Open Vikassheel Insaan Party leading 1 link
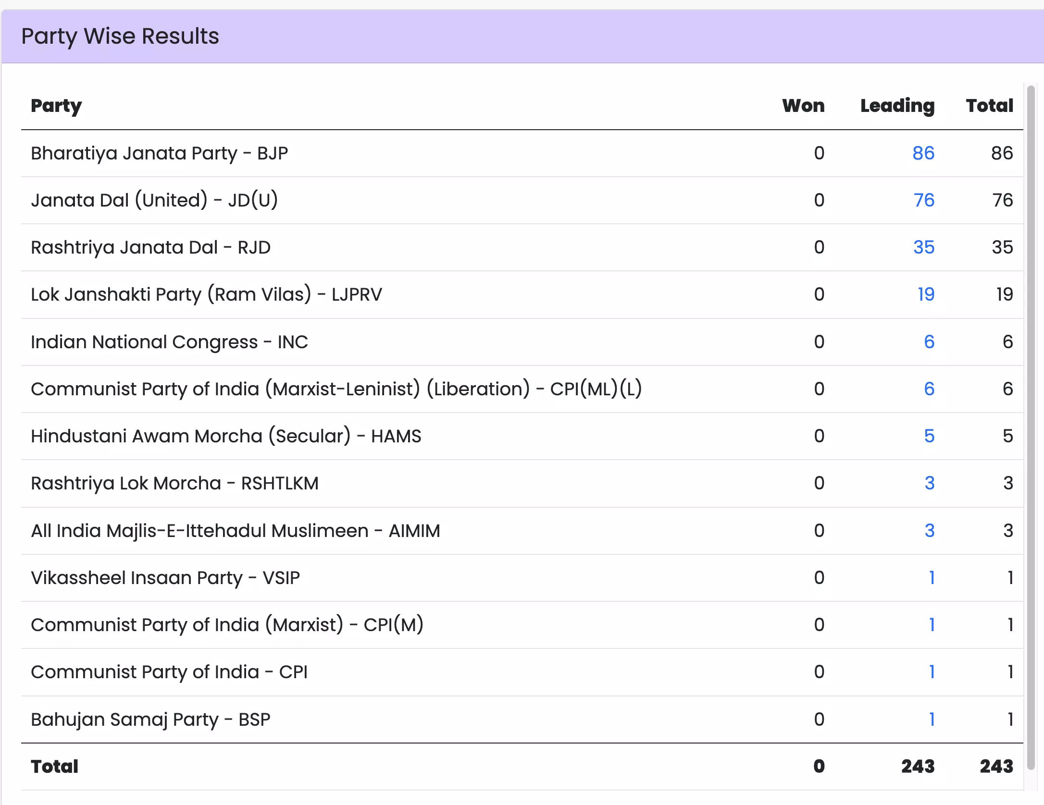This screenshot has width=1044, height=805. click(932, 578)
